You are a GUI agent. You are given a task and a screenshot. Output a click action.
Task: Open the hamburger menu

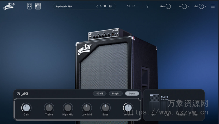point(213,6)
